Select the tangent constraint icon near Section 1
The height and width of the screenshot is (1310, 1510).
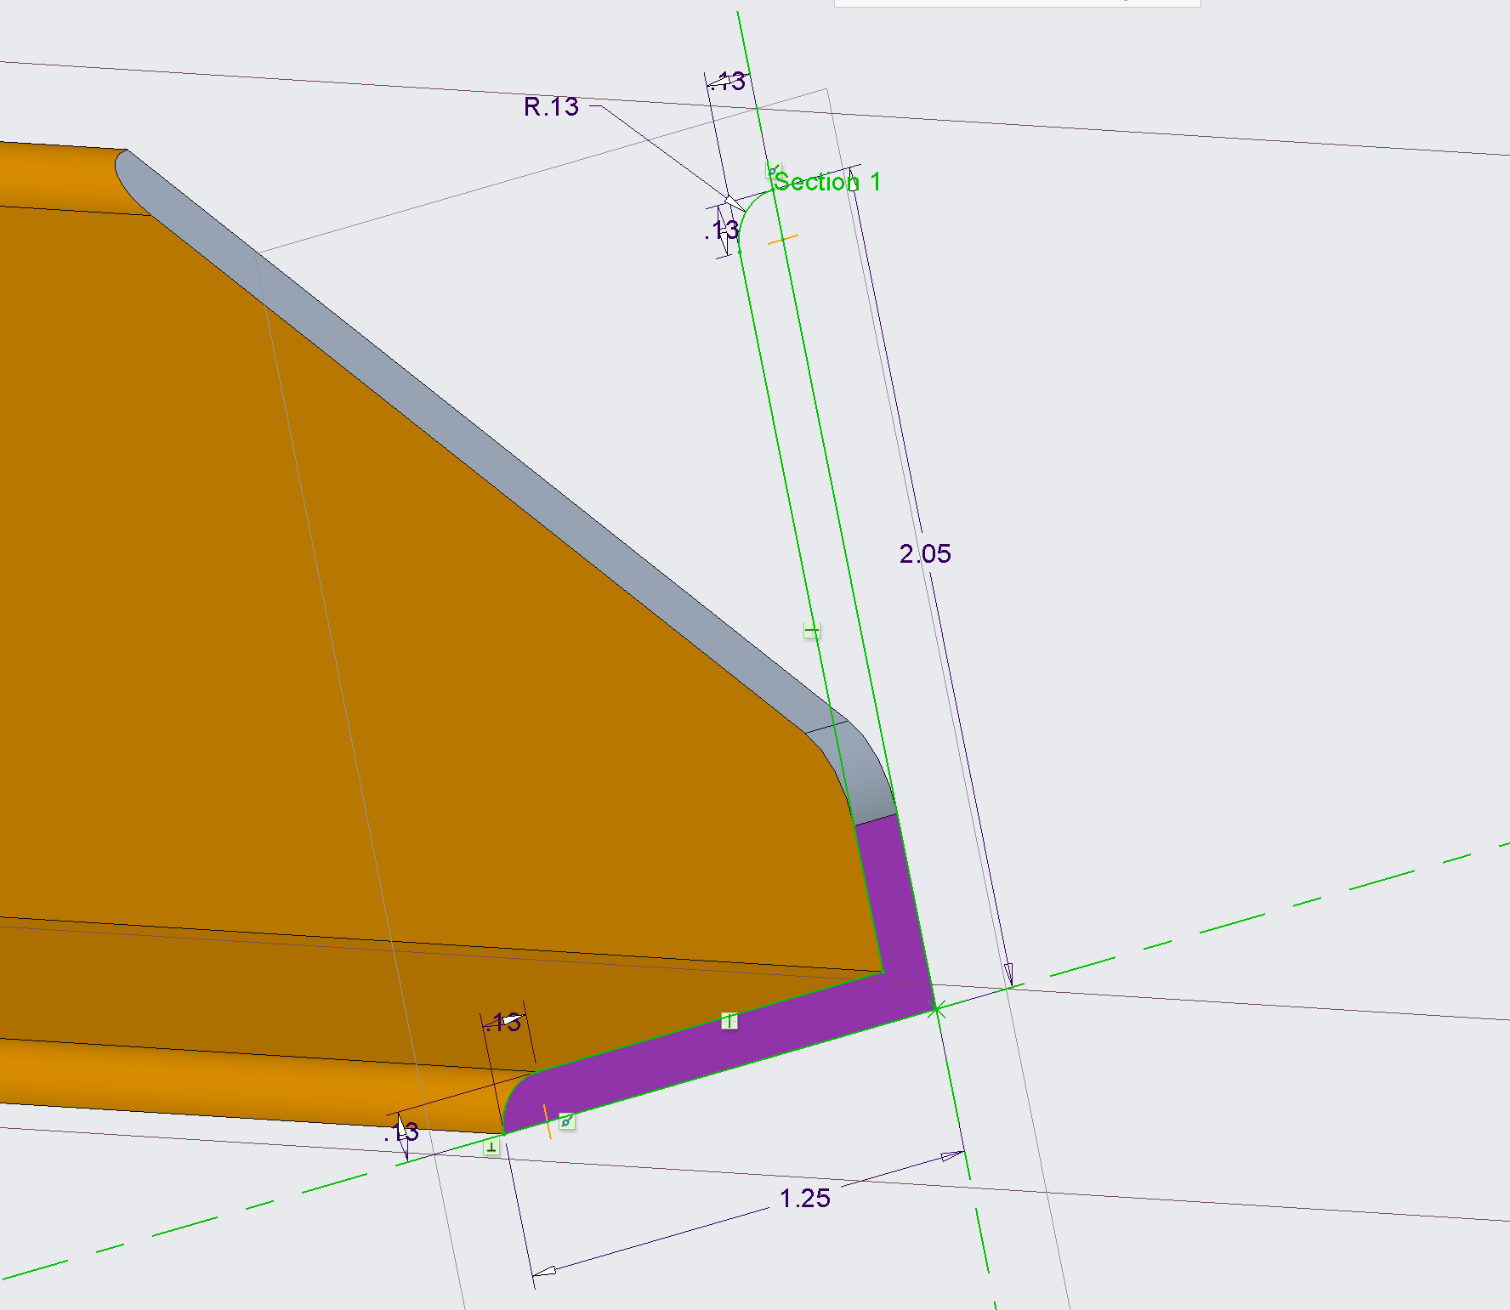pos(773,171)
